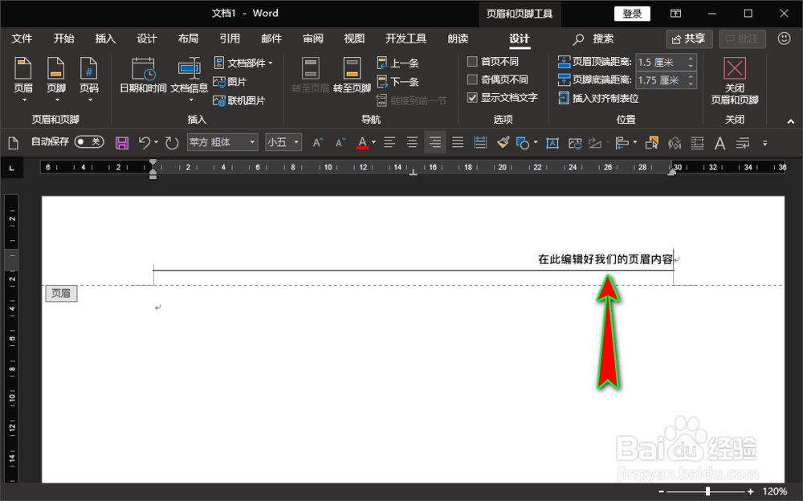Switch to the 插入 ribbon tab
Viewport: 803px width, 501px height.
tap(105, 39)
